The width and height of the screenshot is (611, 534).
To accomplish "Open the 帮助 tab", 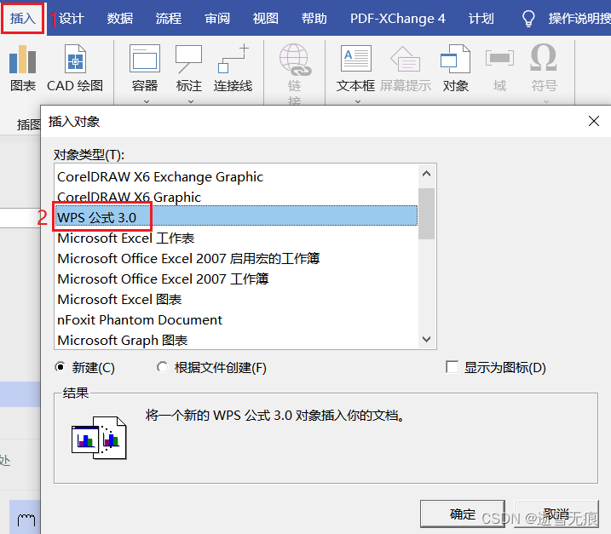I will tap(314, 18).
